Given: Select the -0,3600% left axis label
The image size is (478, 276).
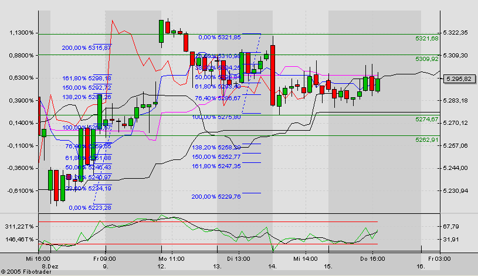Looking at the screenshot, I should coord(21,168).
